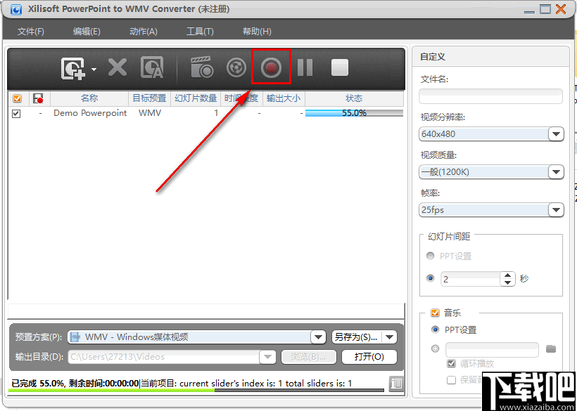Increase slide interval seconds with the up stepper
Viewport: 577px width, 411px height.
coord(508,275)
